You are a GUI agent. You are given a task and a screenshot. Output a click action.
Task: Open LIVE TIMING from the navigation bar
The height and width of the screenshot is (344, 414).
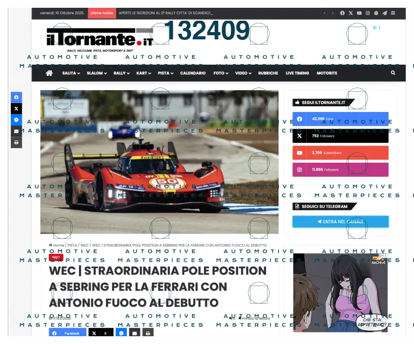click(297, 73)
